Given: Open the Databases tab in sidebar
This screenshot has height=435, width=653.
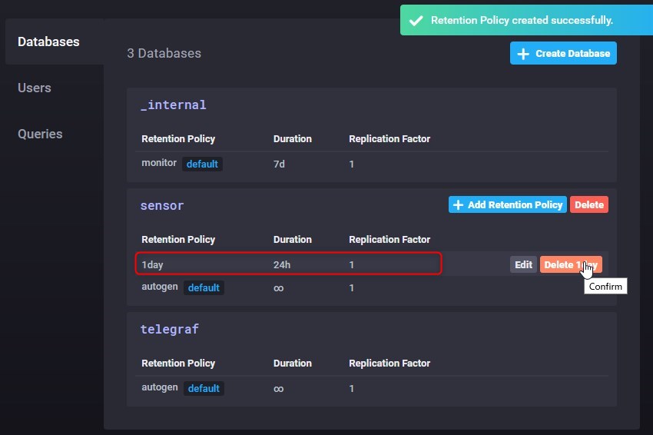Looking at the screenshot, I should click(x=48, y=42).
